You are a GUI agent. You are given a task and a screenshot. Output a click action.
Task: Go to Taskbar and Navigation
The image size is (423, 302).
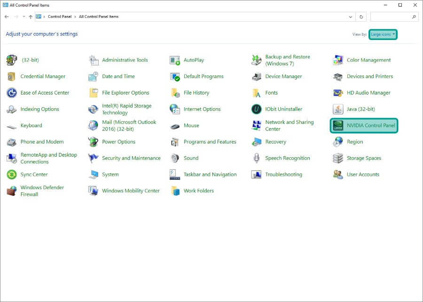[x=210, y=175]
